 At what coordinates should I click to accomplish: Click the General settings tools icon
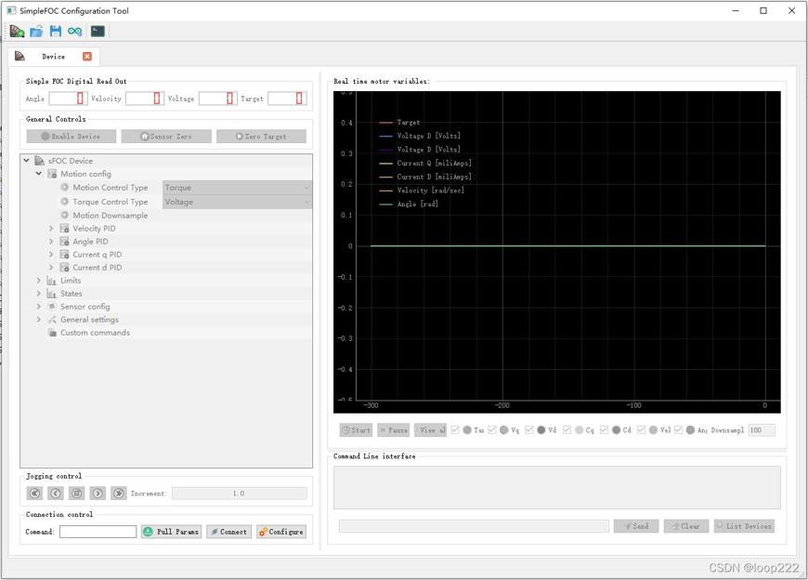pyautogui.click(x=51, y=320)
